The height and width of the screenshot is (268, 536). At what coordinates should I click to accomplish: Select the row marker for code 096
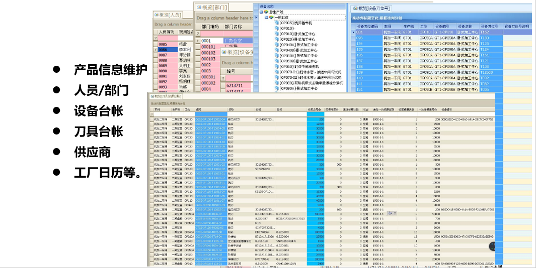353,38
